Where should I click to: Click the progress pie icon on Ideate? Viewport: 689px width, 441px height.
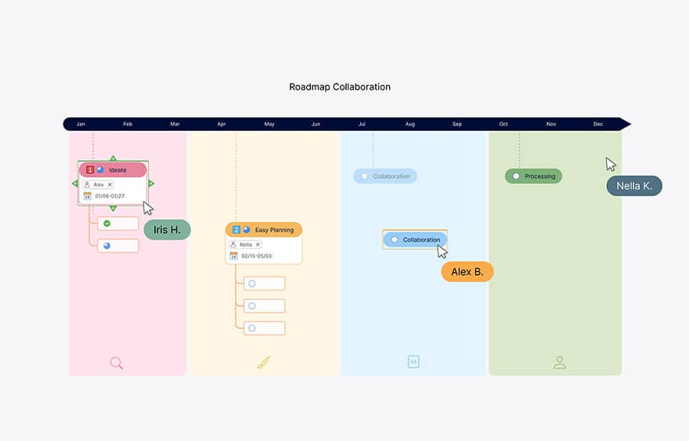point(100,169)
